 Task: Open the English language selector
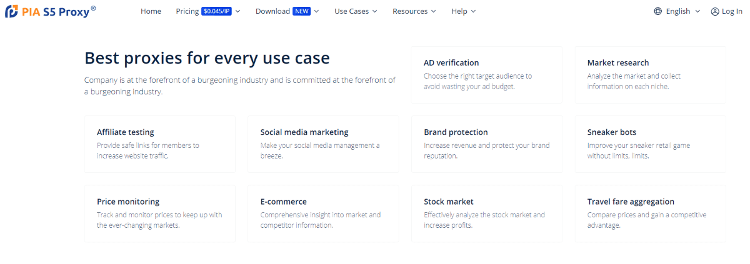tap(677, 11)
